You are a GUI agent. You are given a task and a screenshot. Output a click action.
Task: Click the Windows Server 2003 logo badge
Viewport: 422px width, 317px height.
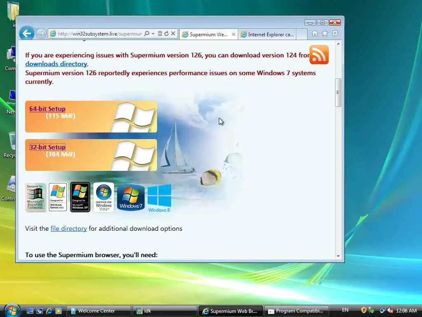tap(58, 197)
